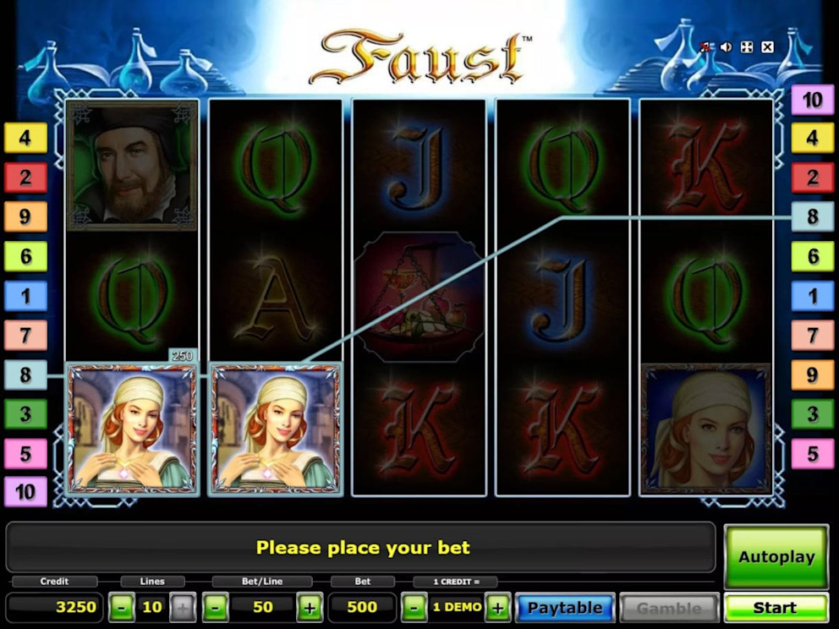
Task: Select payline 8 marker on left side
Action: [x=25, y=375]
